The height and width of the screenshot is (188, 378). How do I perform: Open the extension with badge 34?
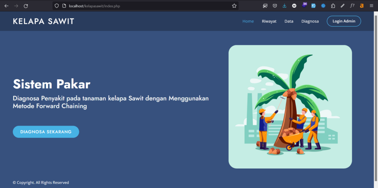tap(304, 5)
